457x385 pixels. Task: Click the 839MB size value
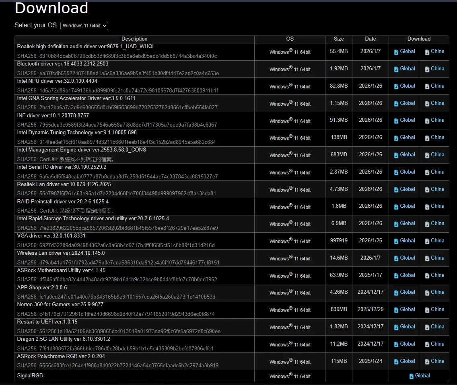point(339,309)
